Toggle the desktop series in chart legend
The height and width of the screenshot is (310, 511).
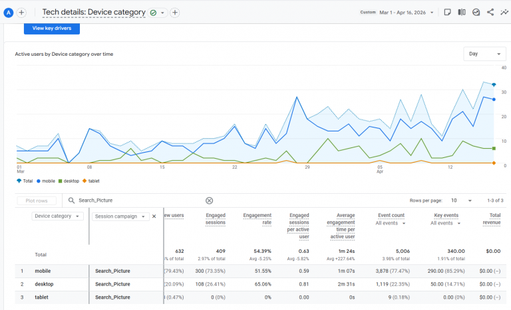pos(69,181)
